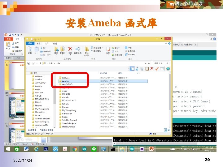Open the LINE app from the taskbar
223x167 pixels.
[94, 149]
